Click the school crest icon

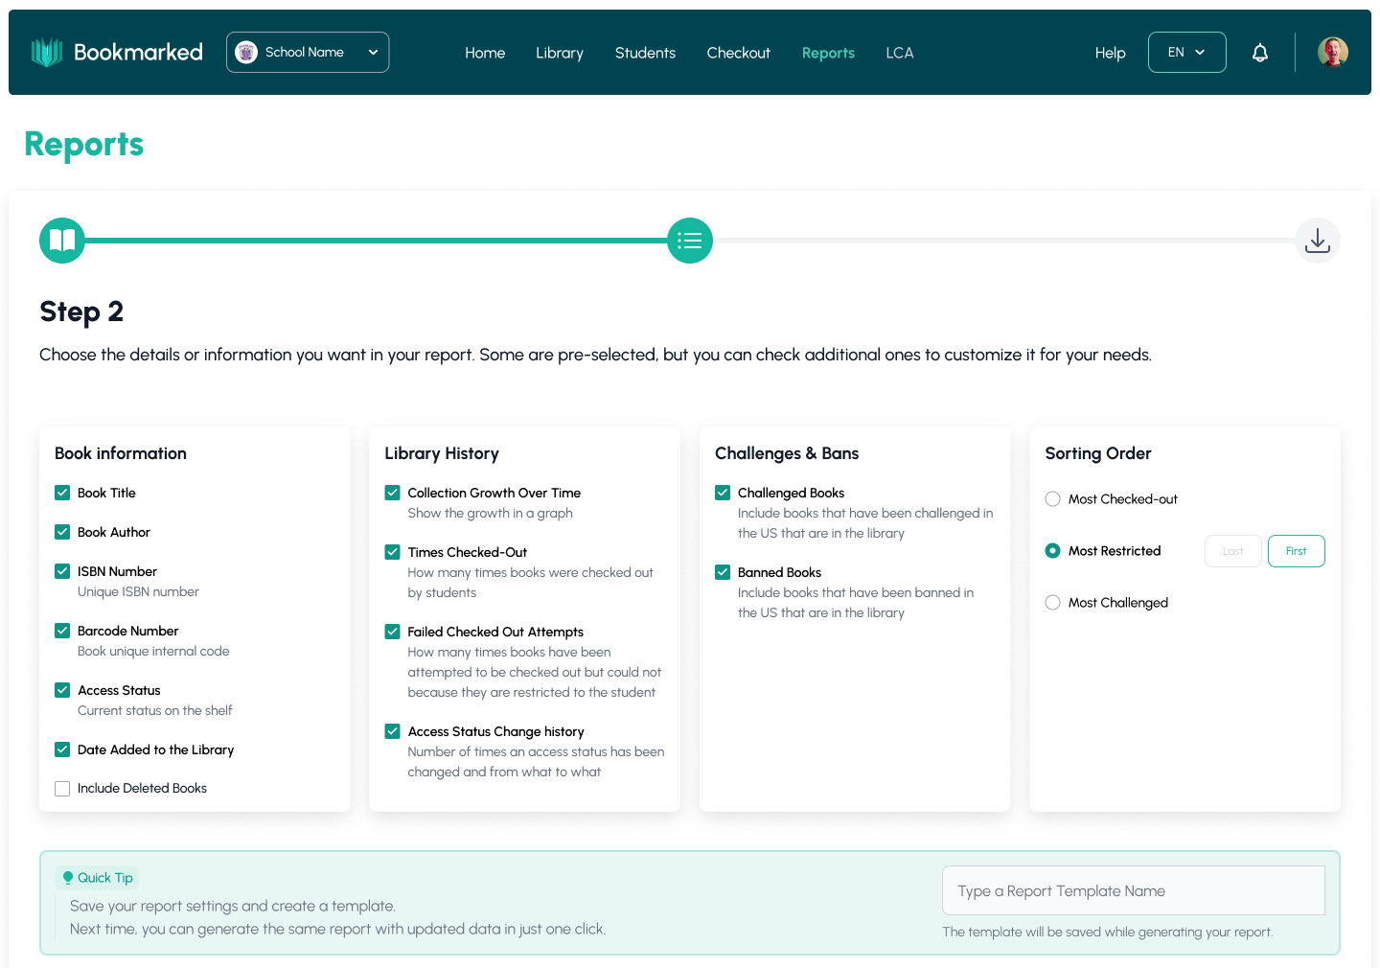point(246,53)
